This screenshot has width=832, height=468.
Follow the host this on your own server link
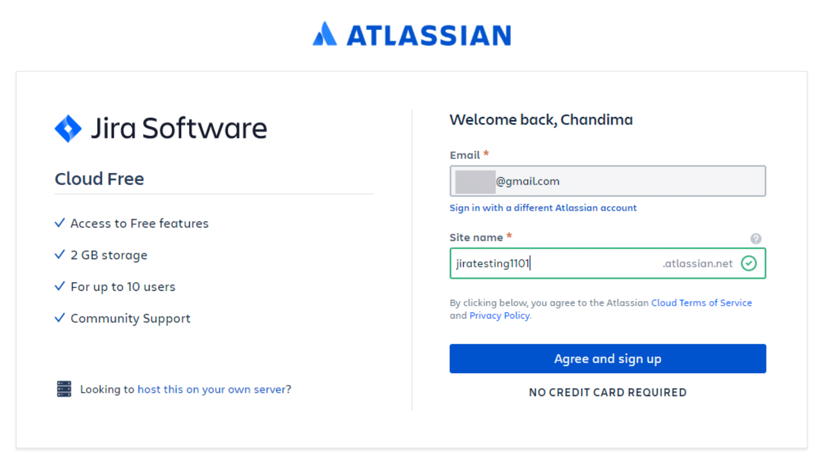[211, 389]
